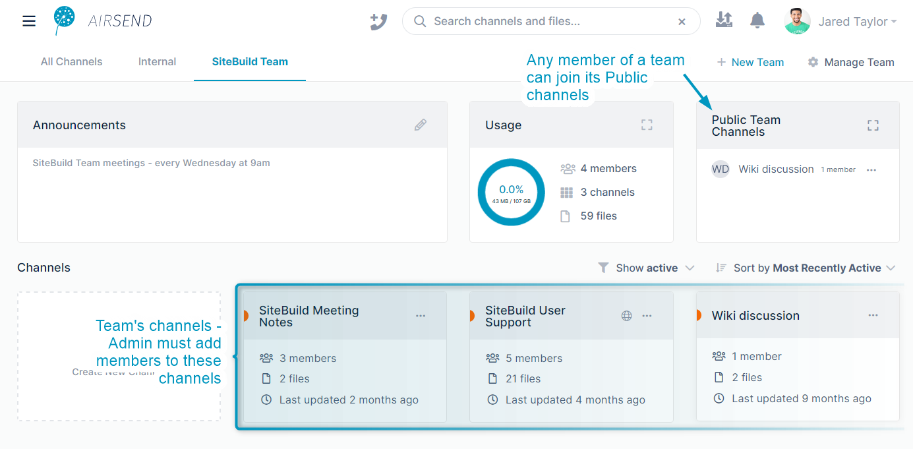Open options for Wiki discussion card
913x449 pixels.
tap(873, 315)
